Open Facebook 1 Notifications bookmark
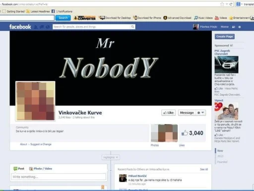 (62, 11)
